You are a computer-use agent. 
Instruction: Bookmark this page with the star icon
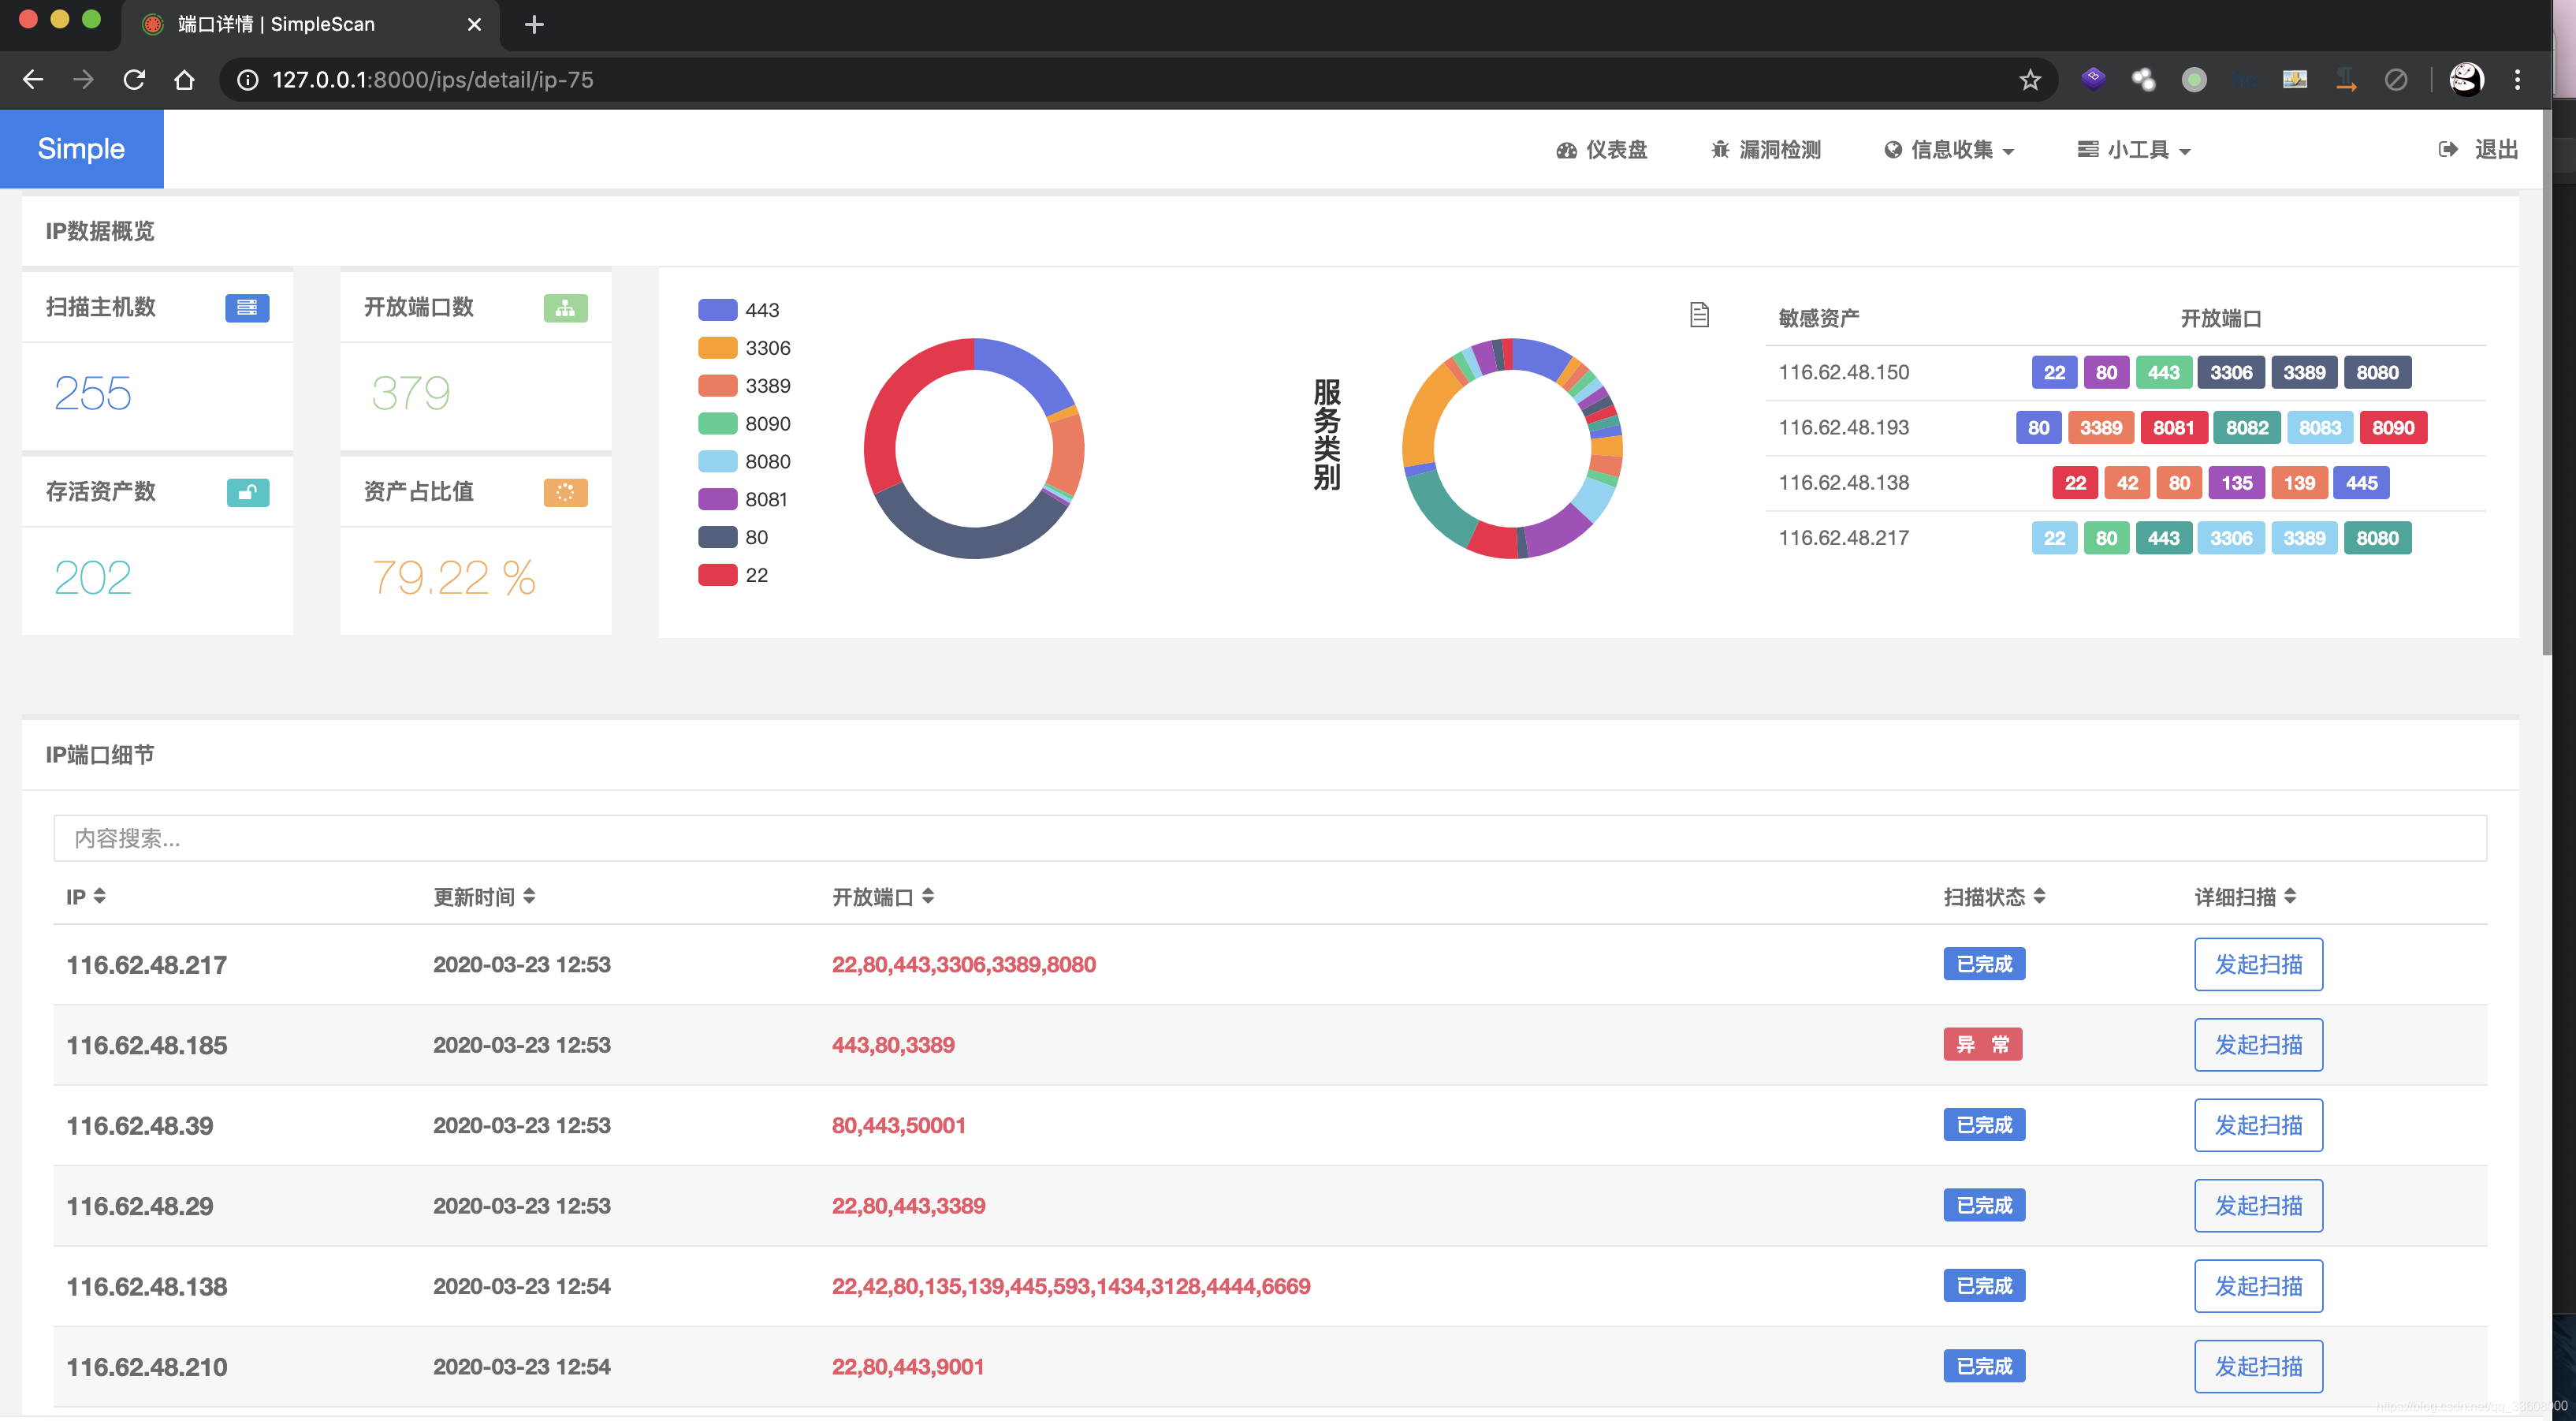(x=2029, y=80)
